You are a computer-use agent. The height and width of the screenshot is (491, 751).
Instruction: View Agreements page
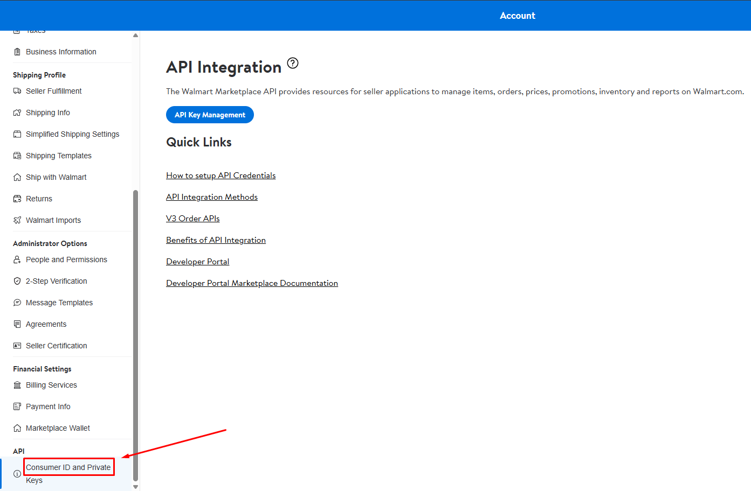pyautogui.click(x=46, y=324)
